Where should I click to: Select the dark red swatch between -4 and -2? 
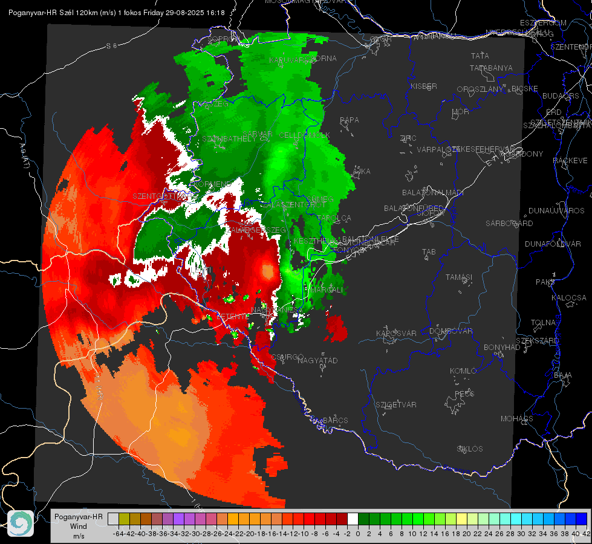(x=342, y=519)
